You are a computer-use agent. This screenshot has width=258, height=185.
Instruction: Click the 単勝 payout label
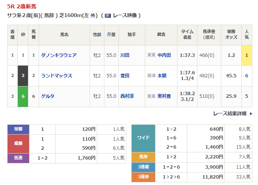pos(19,129)
